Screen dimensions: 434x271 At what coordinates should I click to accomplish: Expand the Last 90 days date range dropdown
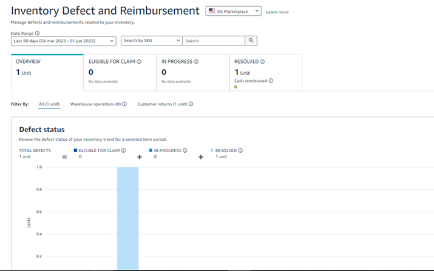point(64,41)
